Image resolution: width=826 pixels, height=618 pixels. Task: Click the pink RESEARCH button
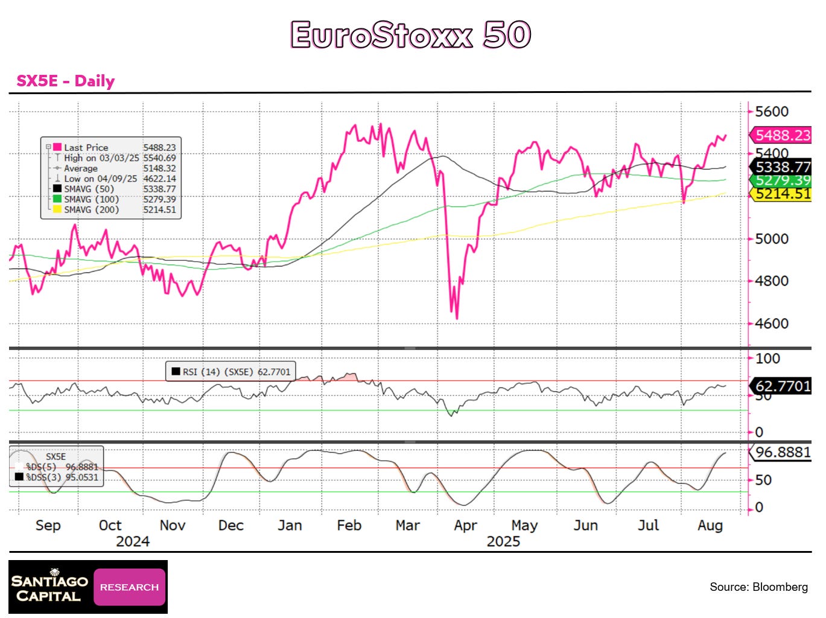tap(129, 587)
